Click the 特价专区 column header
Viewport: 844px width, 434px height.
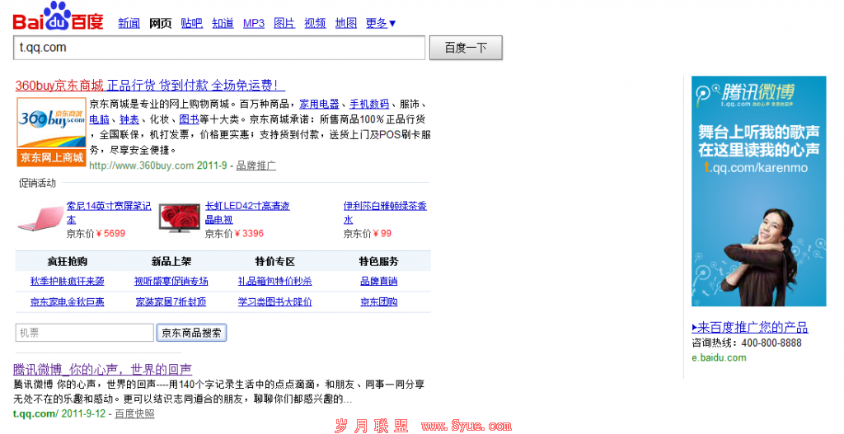(x=275, y=261)
